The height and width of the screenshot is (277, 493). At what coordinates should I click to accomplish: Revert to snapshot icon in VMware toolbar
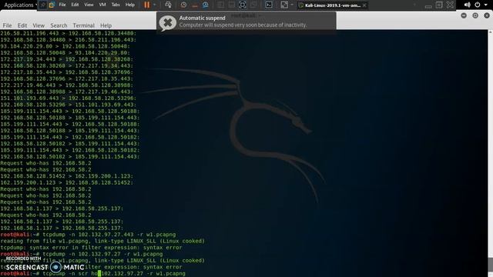195,5
